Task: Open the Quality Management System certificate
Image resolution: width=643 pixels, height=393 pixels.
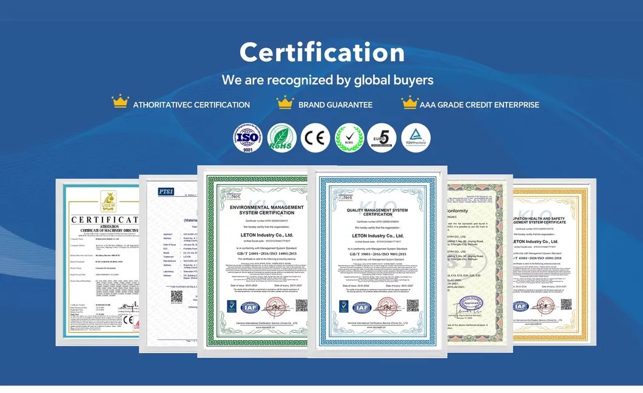Action: click(x=377, y=262)
